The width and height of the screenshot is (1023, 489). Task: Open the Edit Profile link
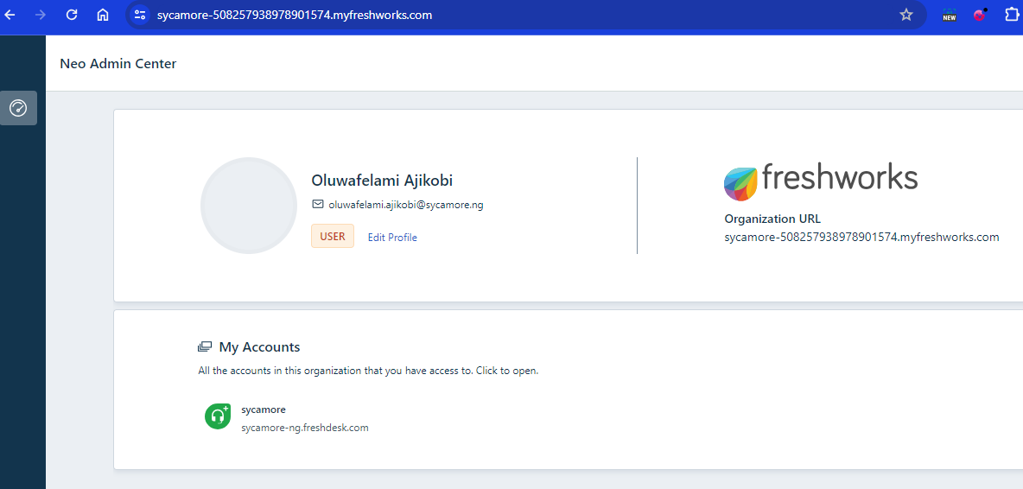pyautogui.click(x=392, y=238)
